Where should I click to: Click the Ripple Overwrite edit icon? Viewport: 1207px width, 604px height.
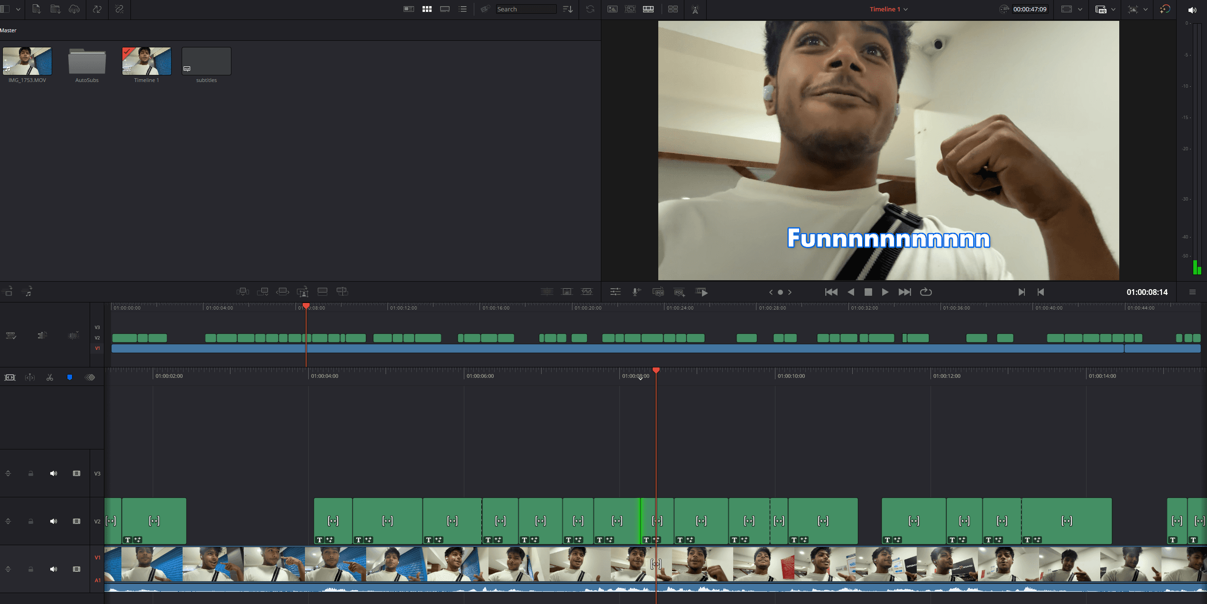(283, 292)
